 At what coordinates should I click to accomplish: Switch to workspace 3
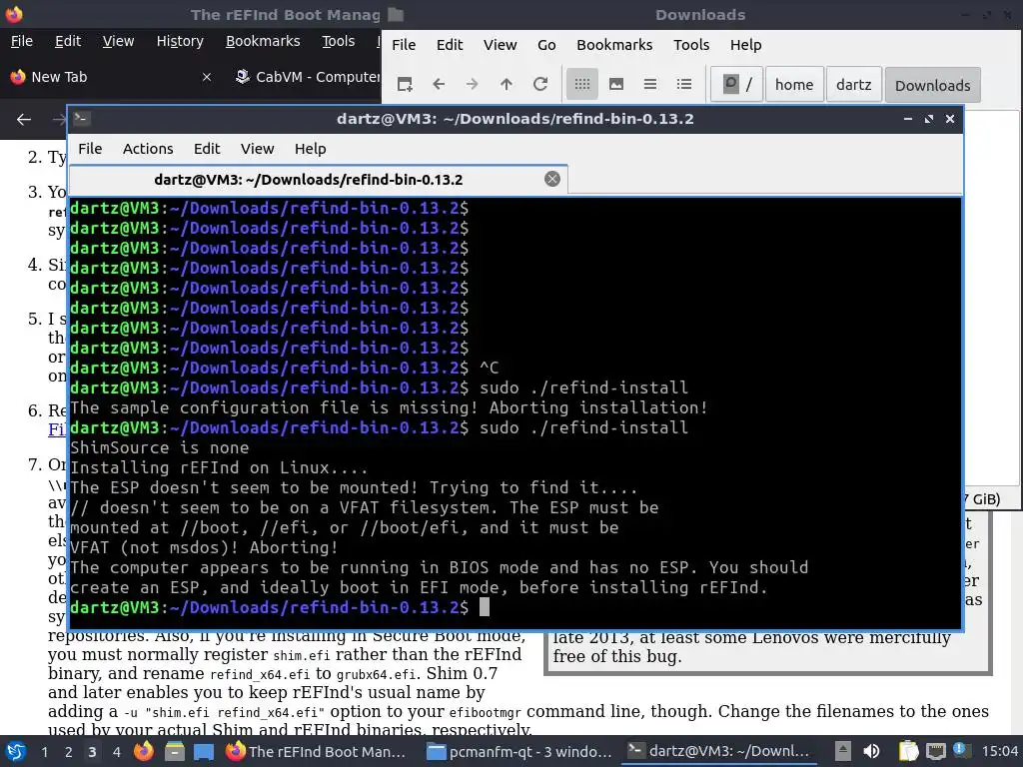pyautogui.click(x=92, y=752)
